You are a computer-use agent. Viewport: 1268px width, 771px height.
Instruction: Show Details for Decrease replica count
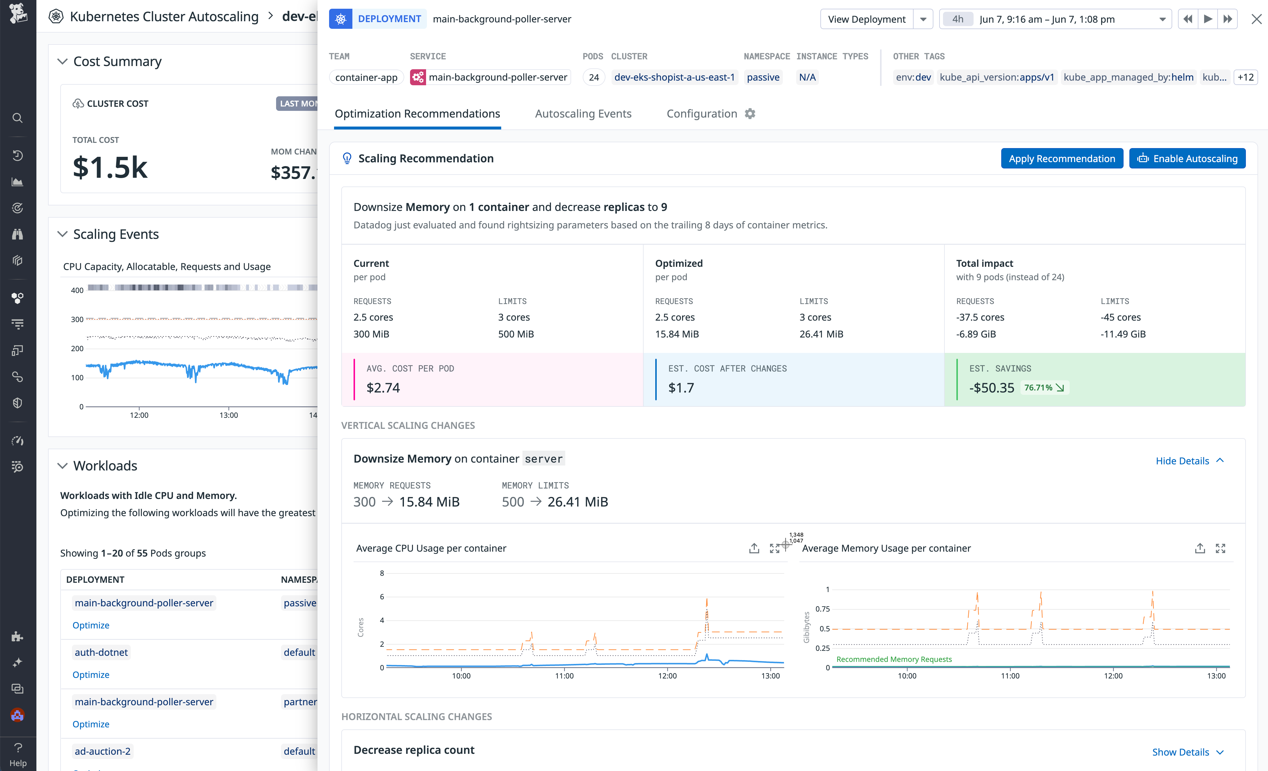tap(1181, 752)
